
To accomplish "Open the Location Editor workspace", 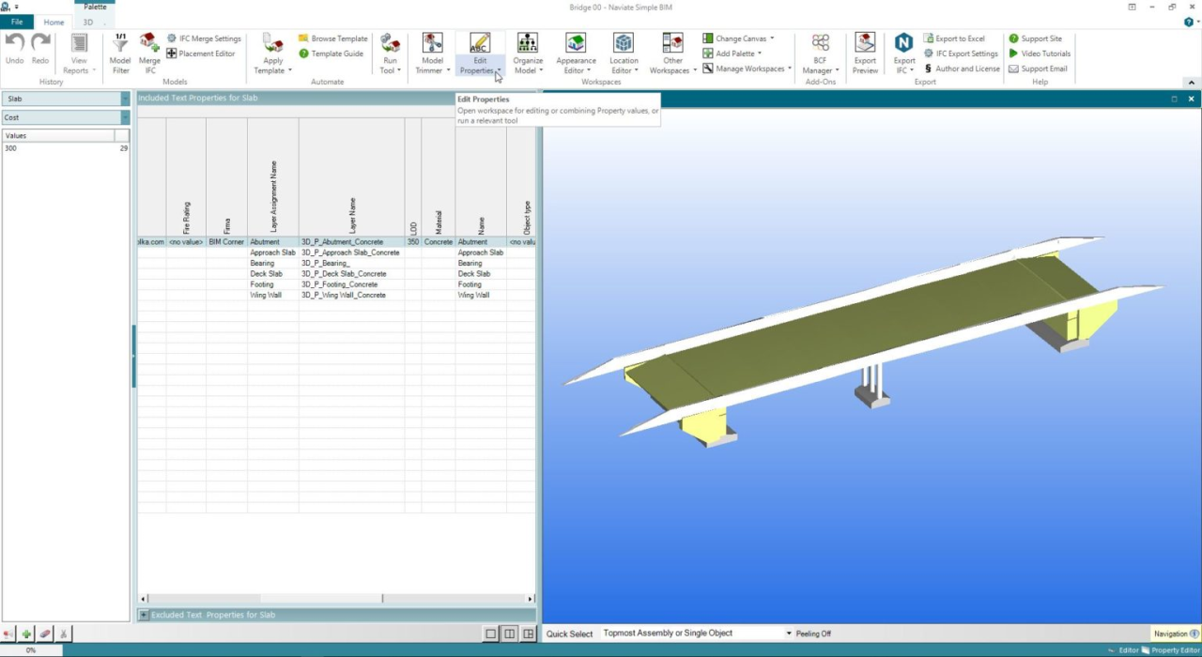I will click(624, 52).
